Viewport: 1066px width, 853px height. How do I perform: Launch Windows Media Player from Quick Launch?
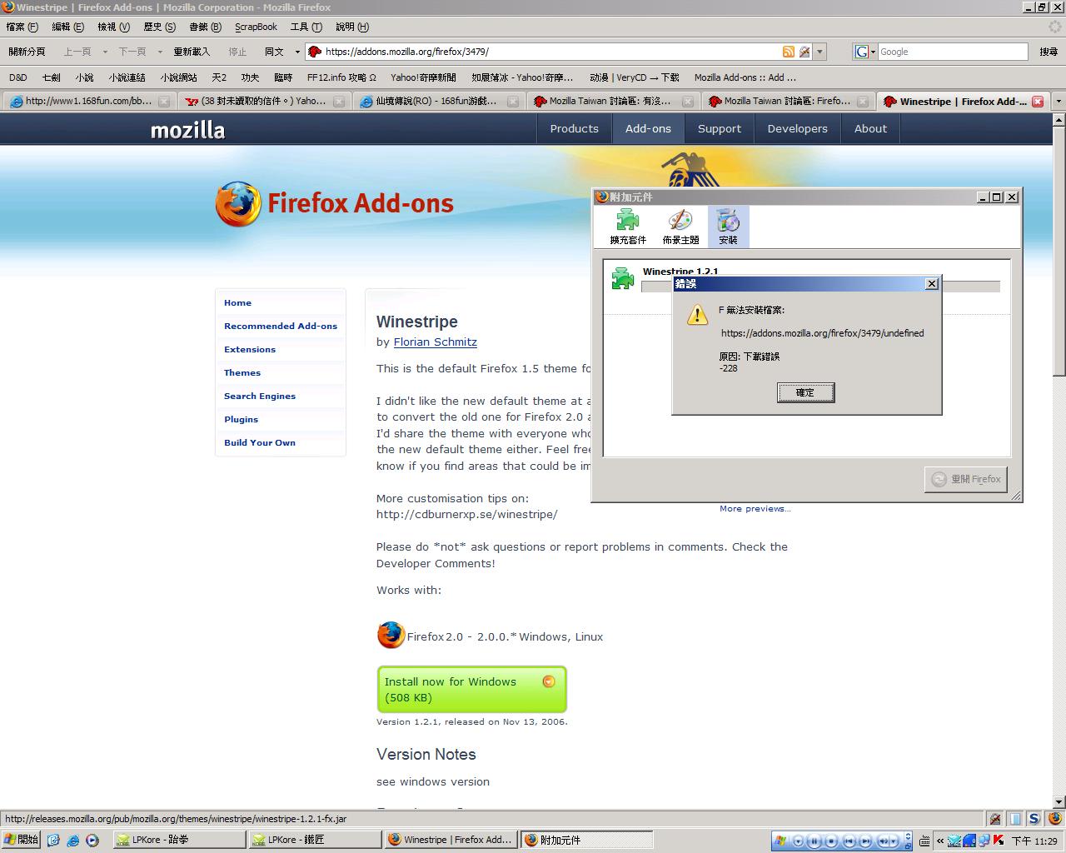click(92, 841)
